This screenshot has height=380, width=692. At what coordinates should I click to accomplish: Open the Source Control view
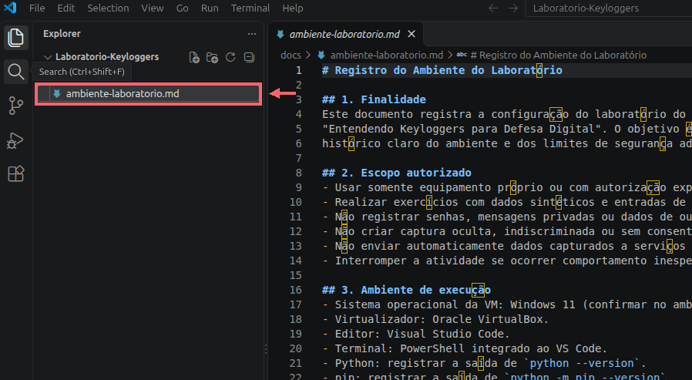[x=16, y=106]
